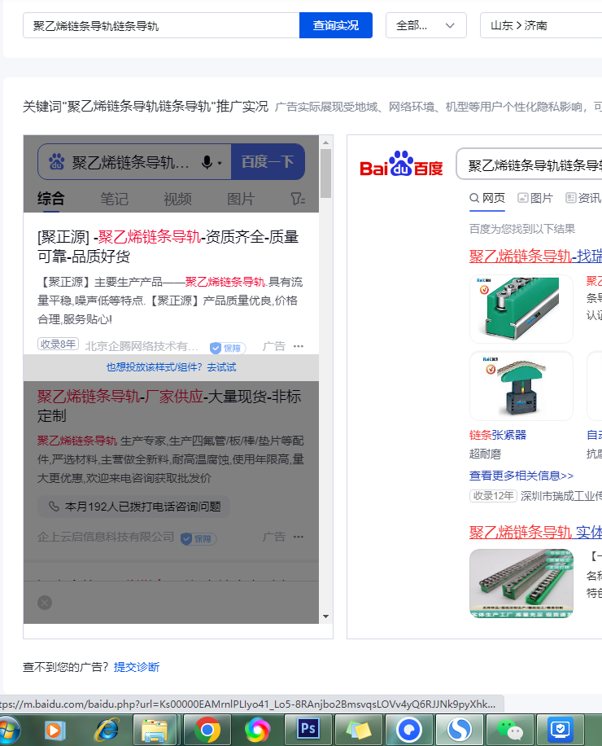Image resolution: width=602 pixels, height=746 pixels.
Task: Click 企上云启信息科技有限公司 advertiser name
Action: [x=106, y=537]
